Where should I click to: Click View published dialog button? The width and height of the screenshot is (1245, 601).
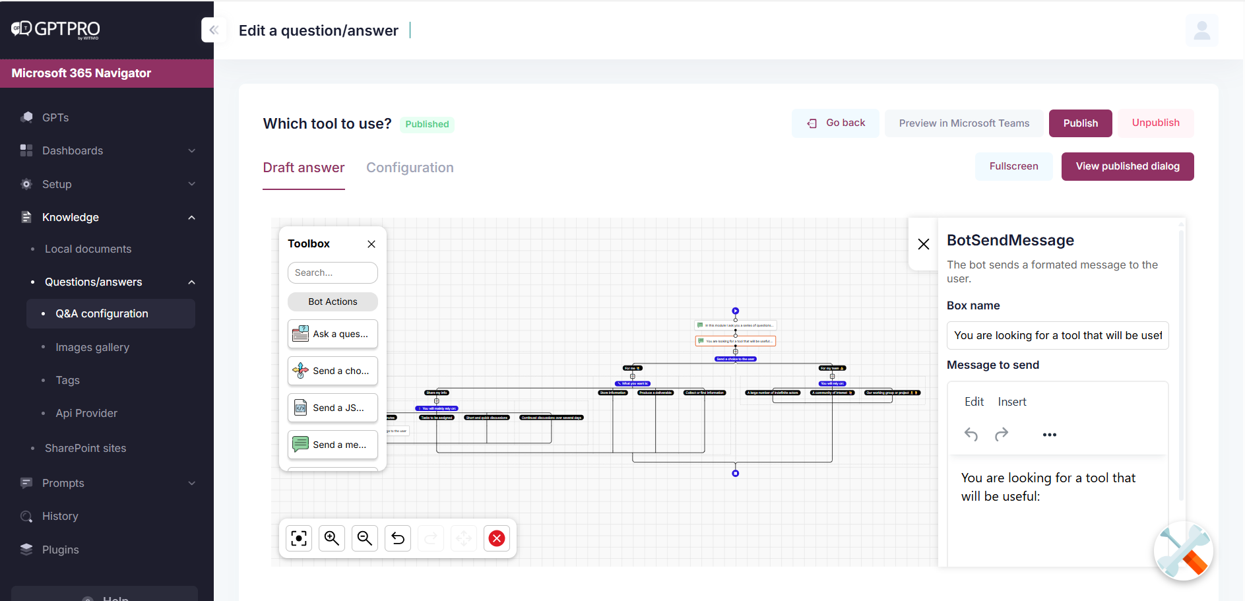coord(1127,166)
